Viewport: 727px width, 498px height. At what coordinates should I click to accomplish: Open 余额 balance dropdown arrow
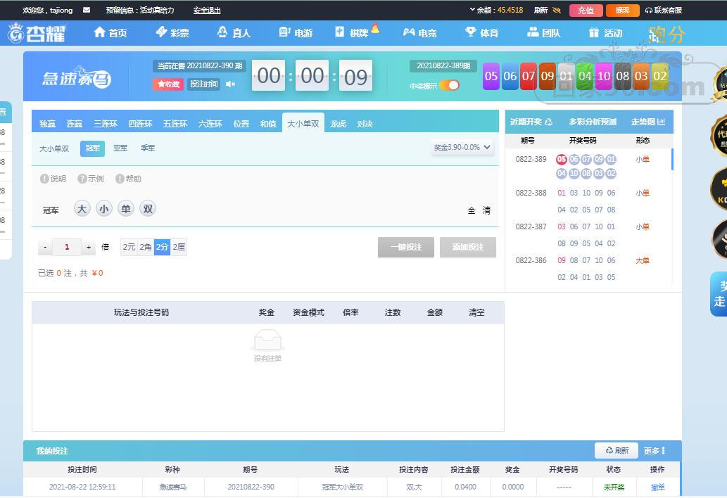coord(472,11)
